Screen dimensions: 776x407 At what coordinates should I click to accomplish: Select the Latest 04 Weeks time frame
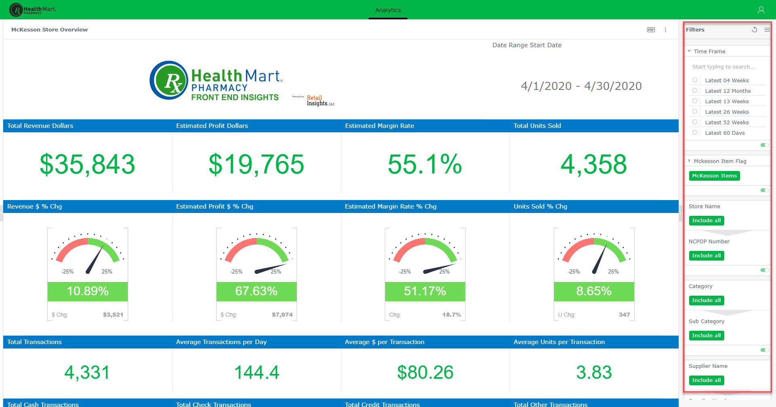click(695, 80)
